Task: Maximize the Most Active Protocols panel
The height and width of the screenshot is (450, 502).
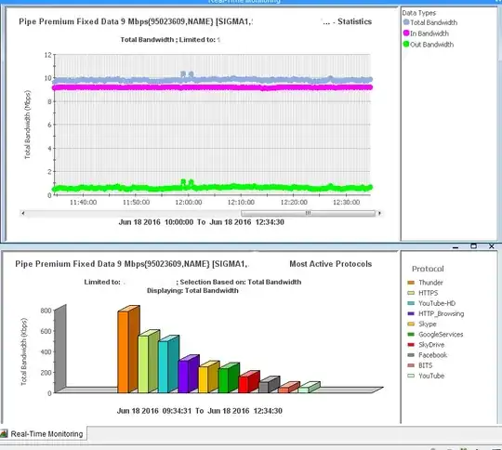Action: pos(473,246)
